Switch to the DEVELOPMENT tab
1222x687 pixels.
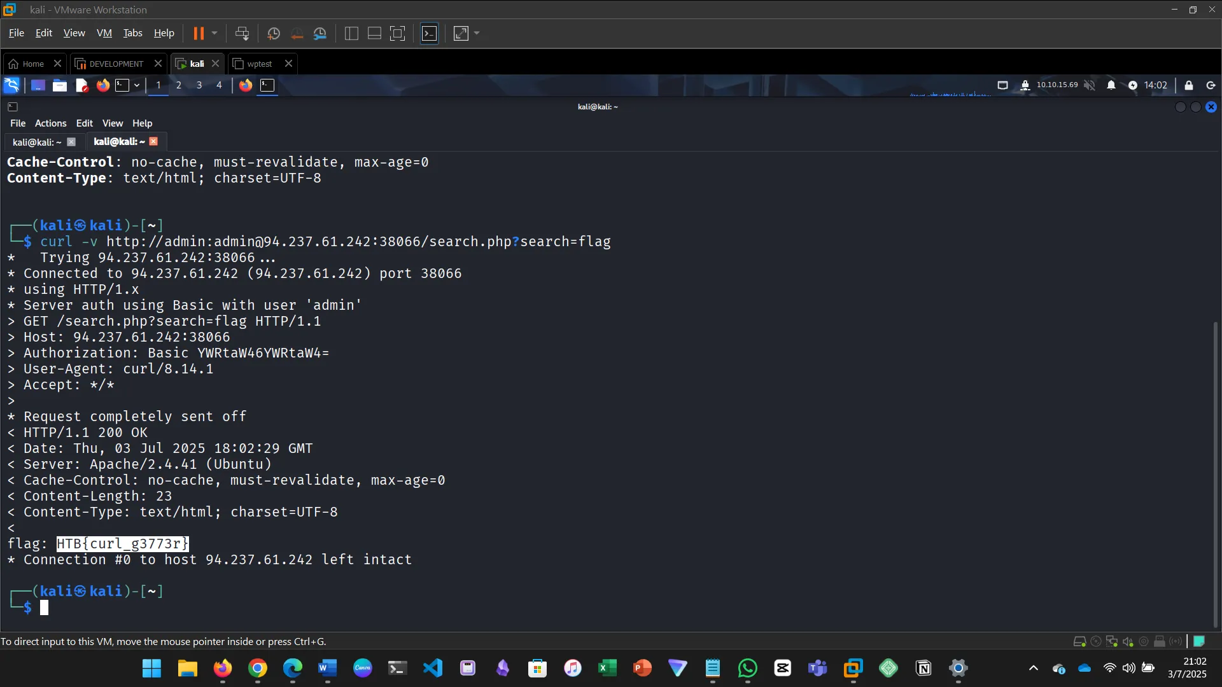click(116, 64)
